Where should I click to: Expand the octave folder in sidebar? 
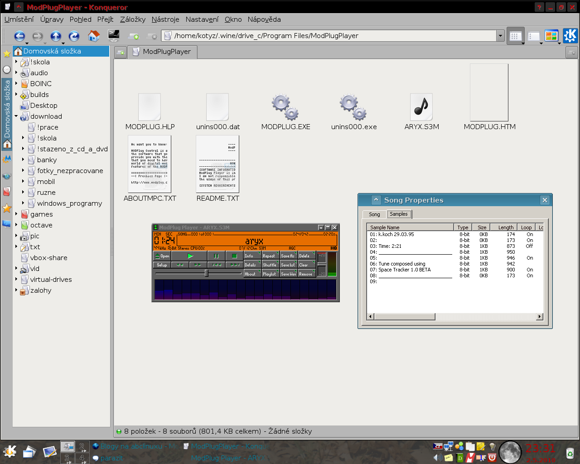[x=16, y=225]
